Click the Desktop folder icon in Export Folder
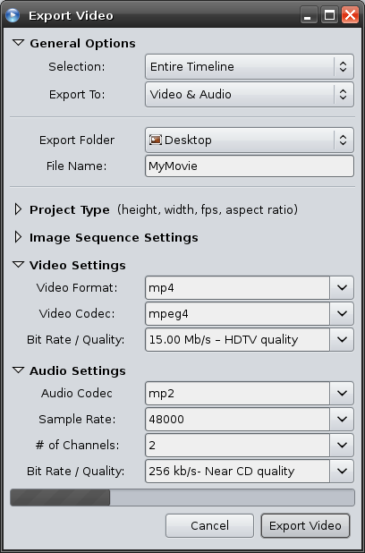This screenshot has height=553, width=365. coord(155,140)
